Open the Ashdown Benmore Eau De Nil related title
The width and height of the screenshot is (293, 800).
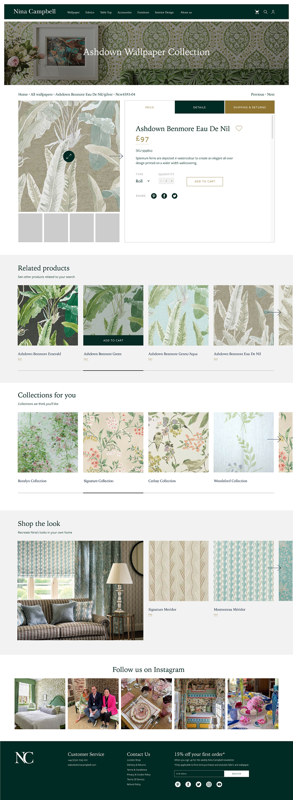click(x=237, y=354)
